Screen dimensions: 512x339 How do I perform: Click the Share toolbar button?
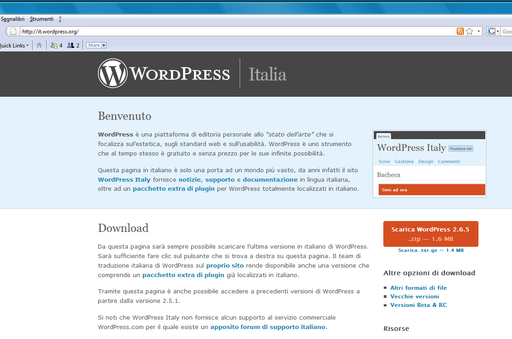pos(94,45)
